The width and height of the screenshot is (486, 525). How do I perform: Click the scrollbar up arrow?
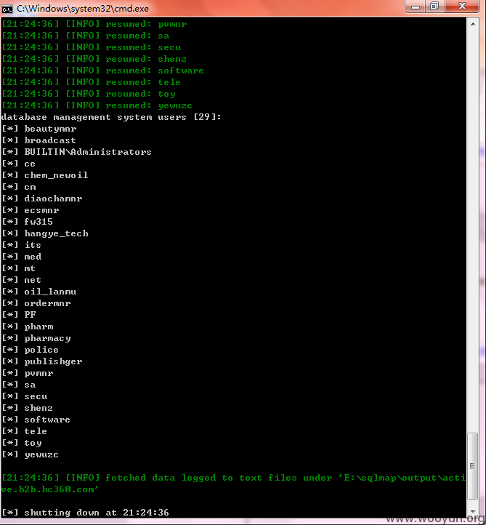tap(473, 24)
